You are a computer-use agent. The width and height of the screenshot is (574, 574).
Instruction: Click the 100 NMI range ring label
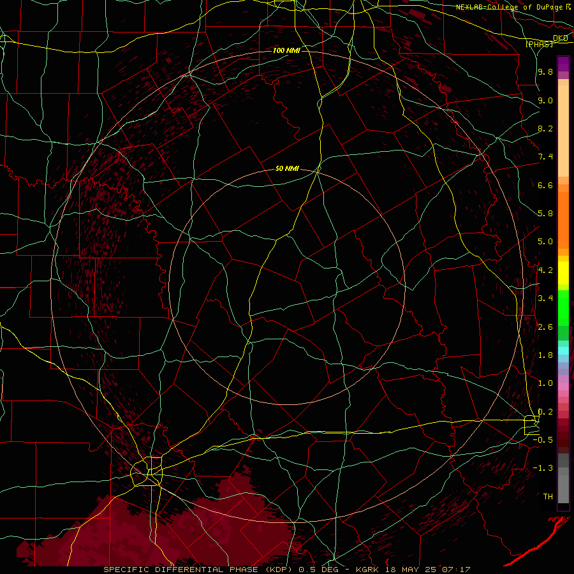[286, 50]
